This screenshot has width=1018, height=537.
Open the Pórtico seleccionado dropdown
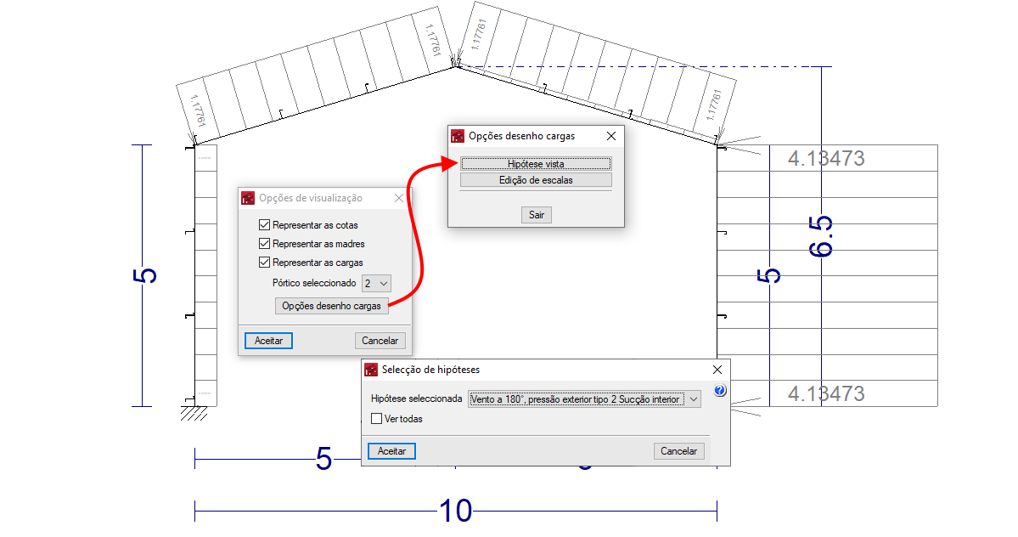point(376,283)
